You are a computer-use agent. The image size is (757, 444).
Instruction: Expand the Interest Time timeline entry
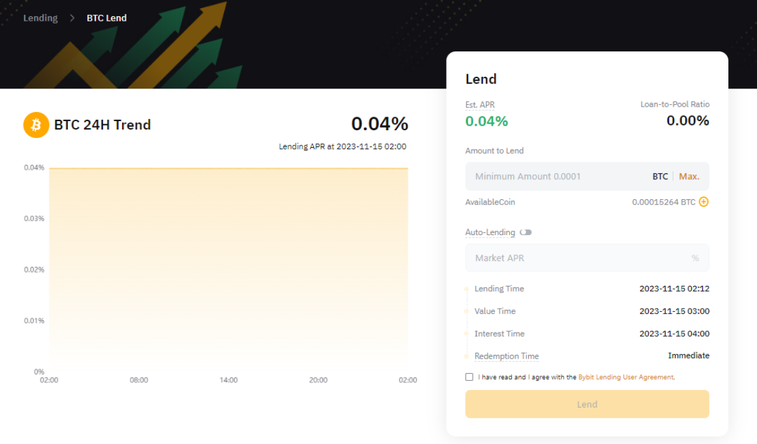[466, 333]
